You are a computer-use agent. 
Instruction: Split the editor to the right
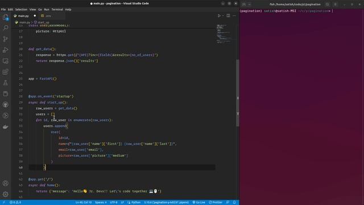point(228,16)
